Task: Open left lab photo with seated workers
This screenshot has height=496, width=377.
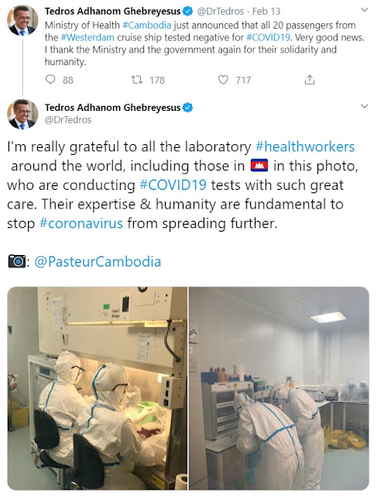Action: coord(98,388)
